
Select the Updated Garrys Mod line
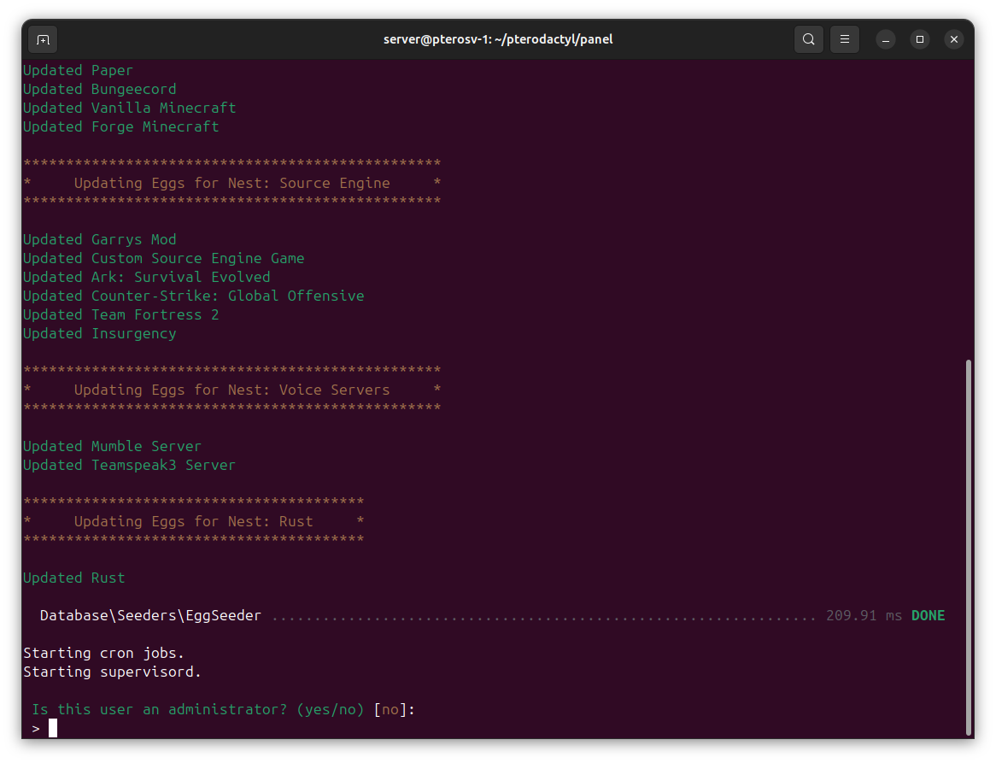(99, 239)
